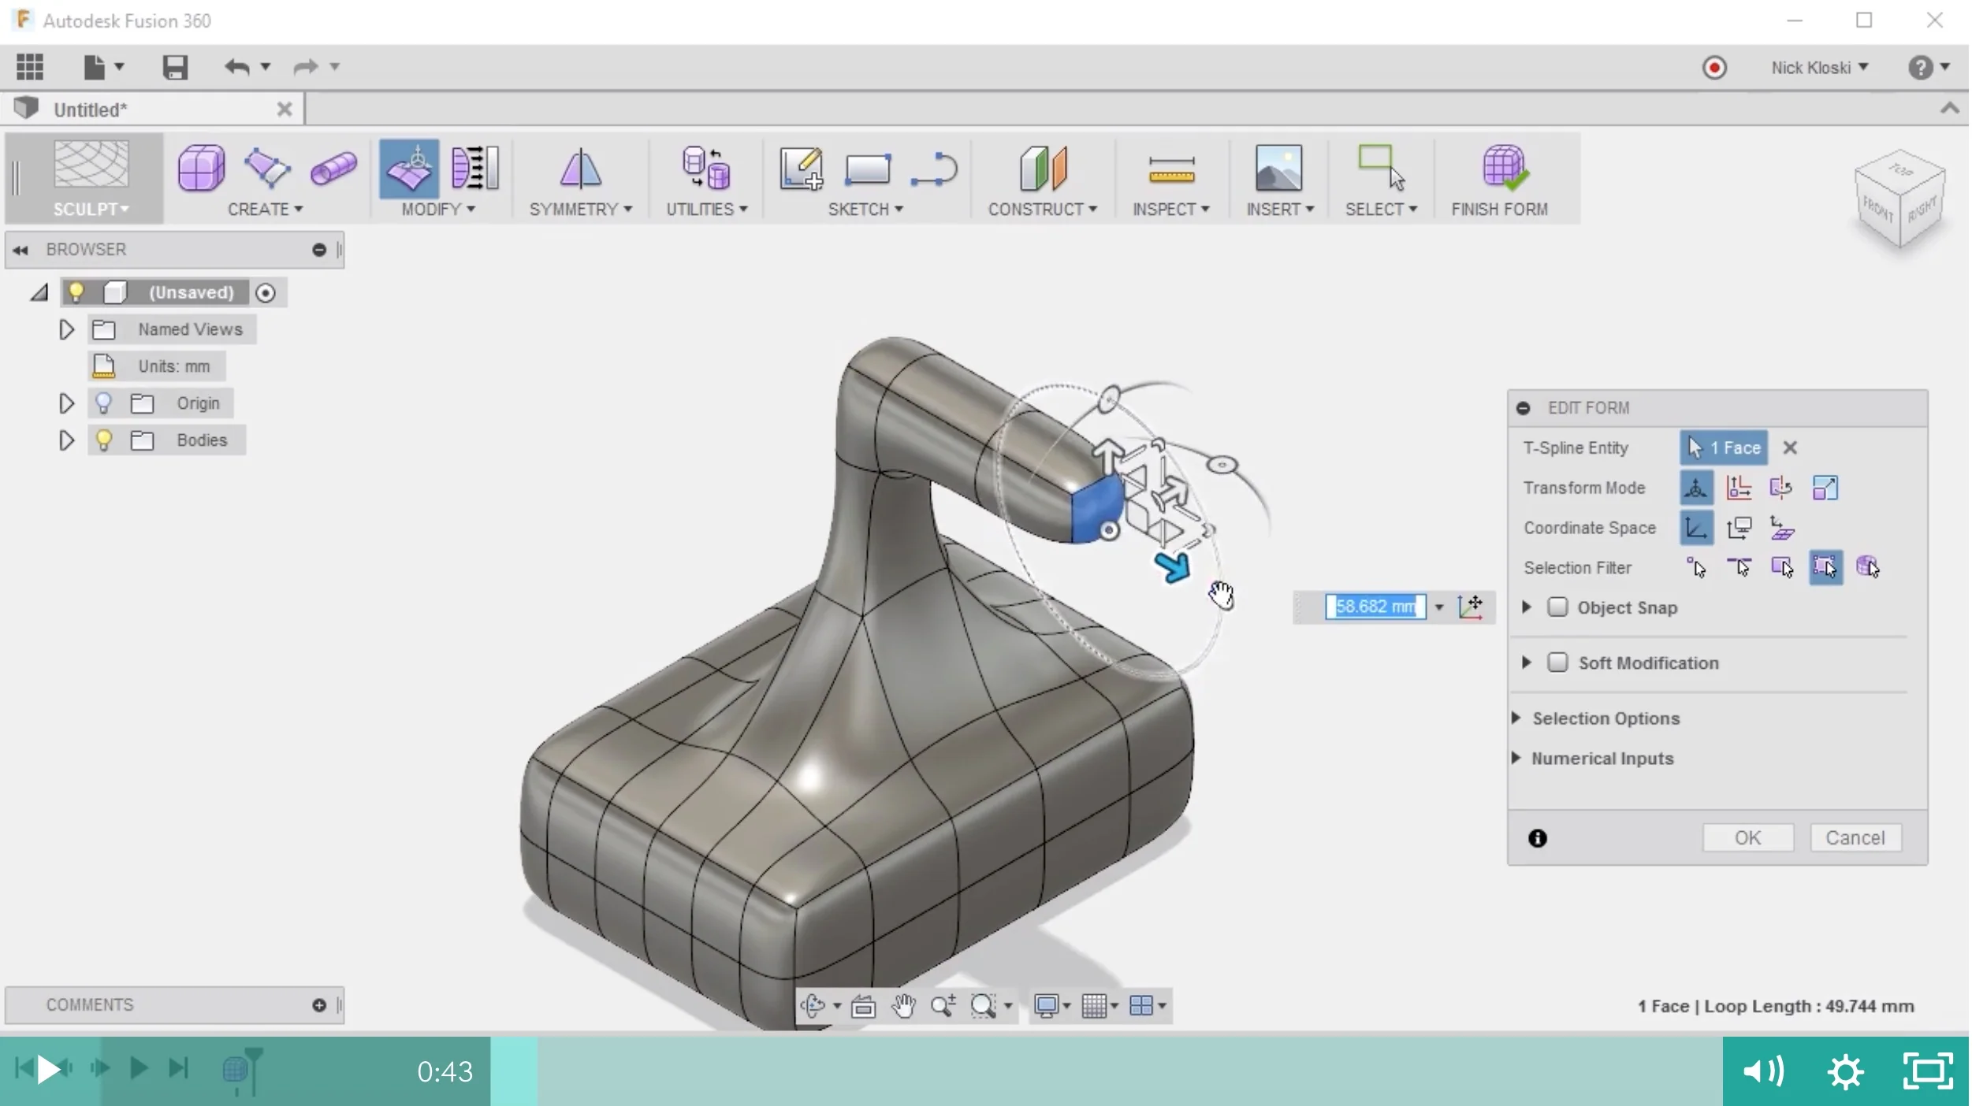The height and width of the screenshot is (1106, 1972).
Task: Click the Create Sketch icon
Action: click(801, 168)
